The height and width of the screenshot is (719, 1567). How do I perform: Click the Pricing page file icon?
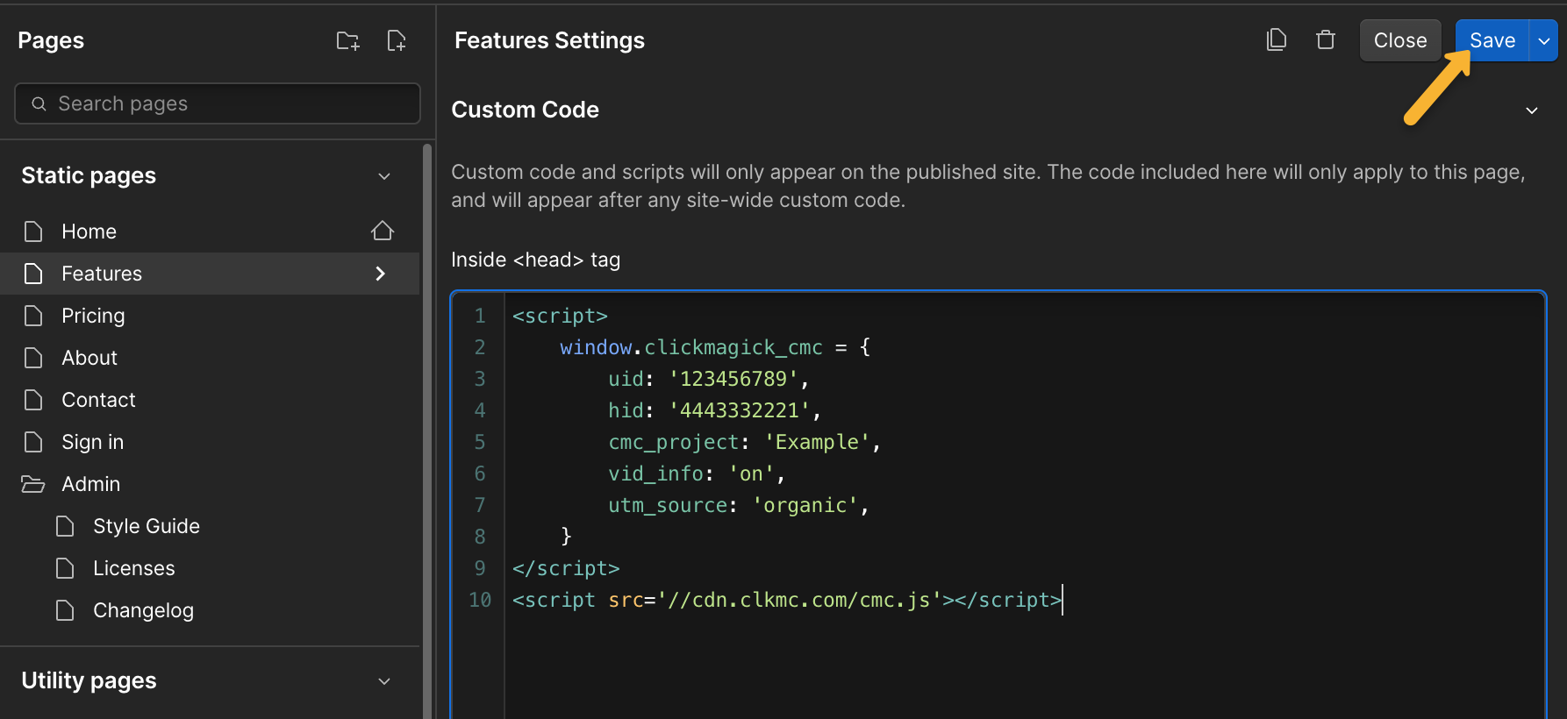click(x=33, y=316)
